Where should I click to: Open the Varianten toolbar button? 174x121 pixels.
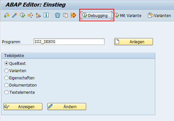click(159, 15)
